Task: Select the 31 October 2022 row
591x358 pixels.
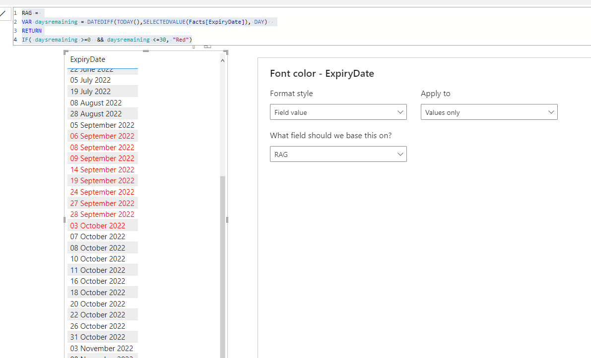Action: pyautogui.click(x=103, y=337)
